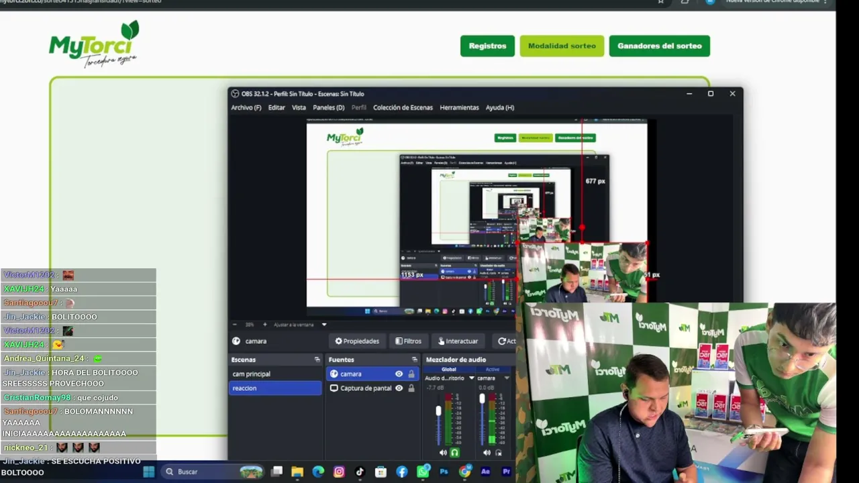Open File Explorer from the taskbar
Image resolution: width=859 pixels, height=483 pixels.
tap(297, 472)
